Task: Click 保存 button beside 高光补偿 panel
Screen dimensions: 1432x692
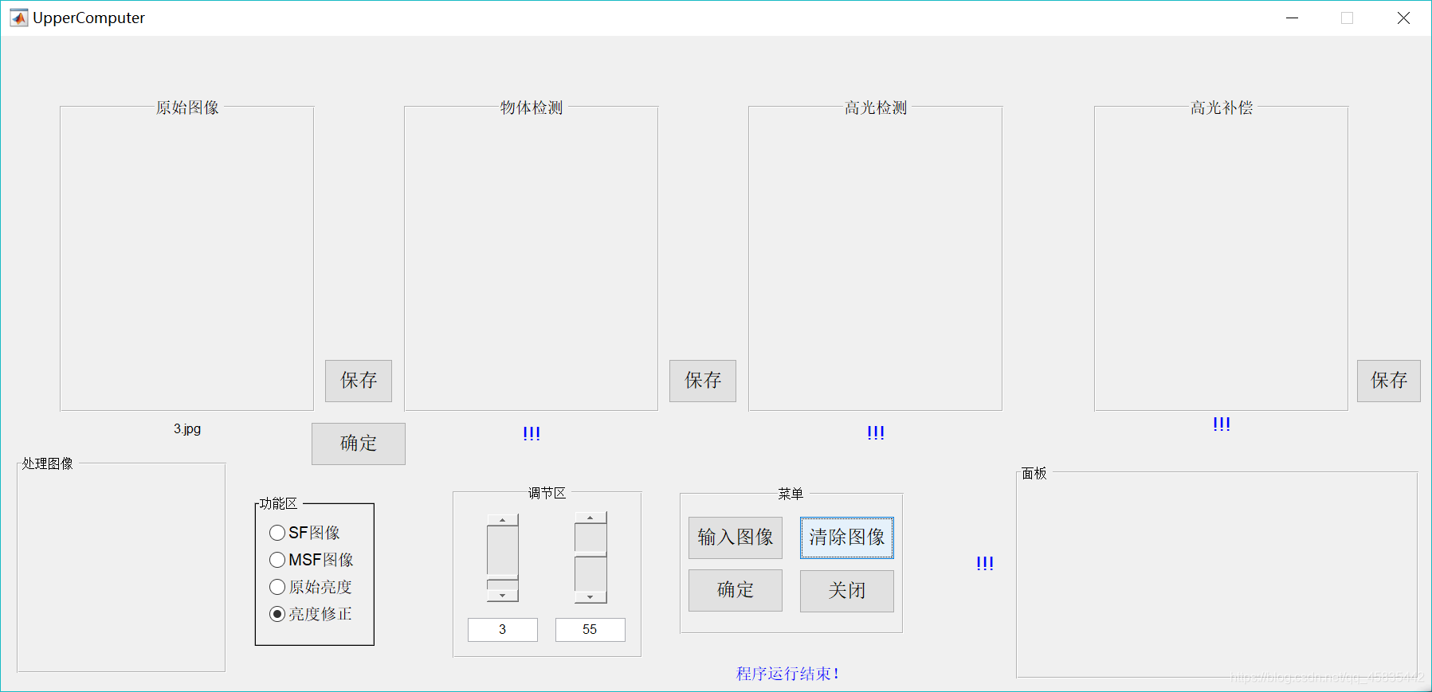Action: coord(1389,381)
